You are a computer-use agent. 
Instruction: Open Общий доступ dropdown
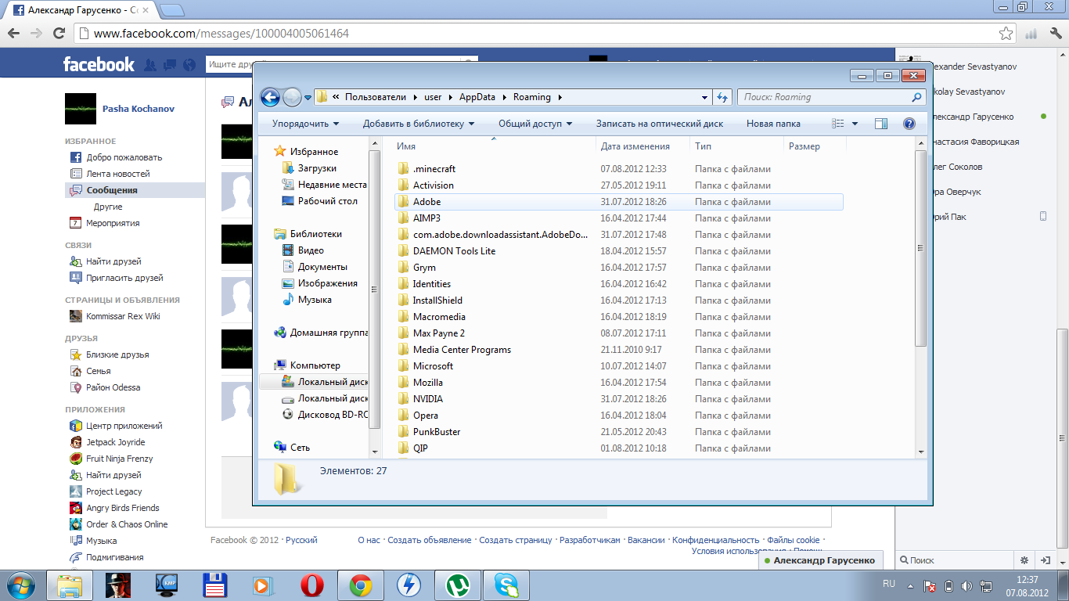(535, 124)
